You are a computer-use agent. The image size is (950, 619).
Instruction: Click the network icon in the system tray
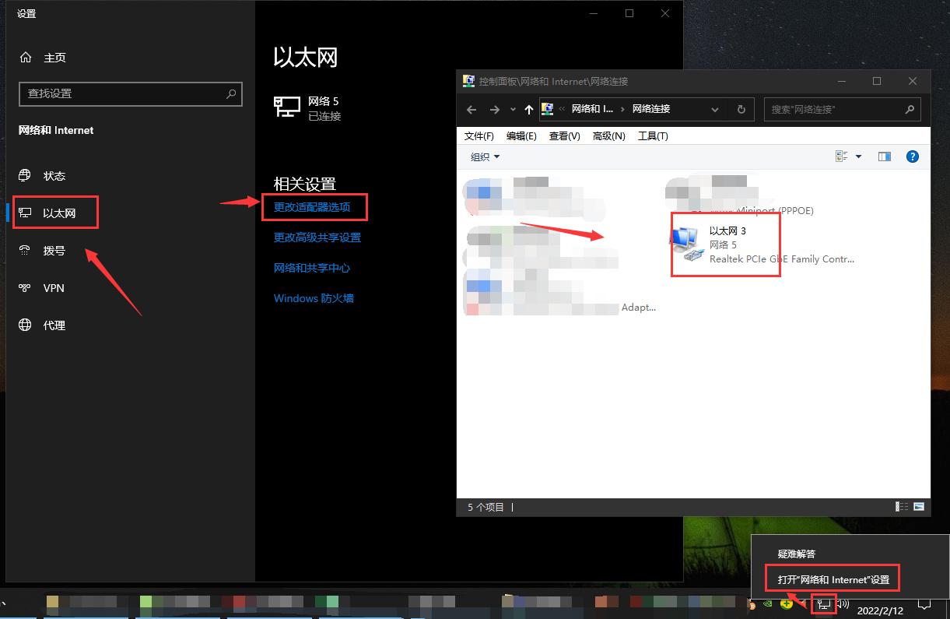pos(824,603)
